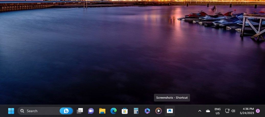Click the magnifier icon in the Search box
265x117 pixels.
pos(22,111)
